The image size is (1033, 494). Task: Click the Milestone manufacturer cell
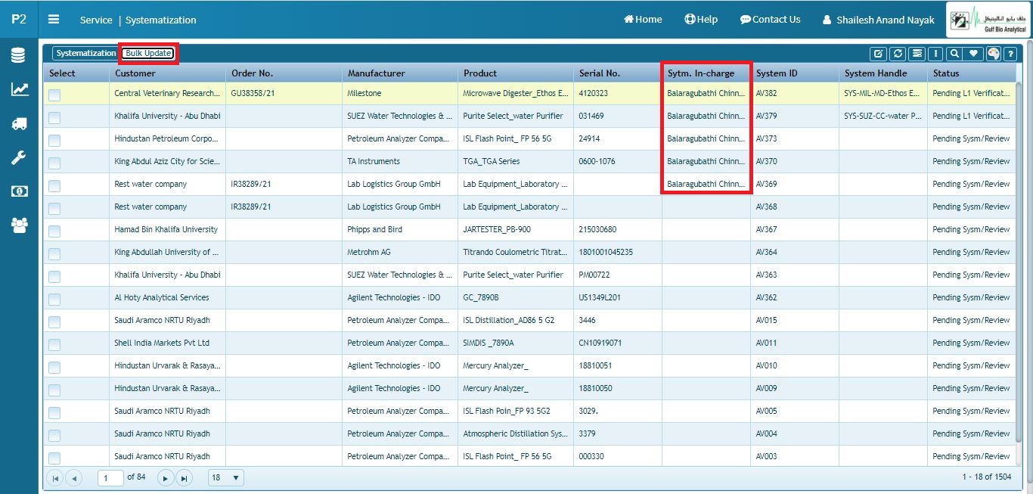(400, 94)
